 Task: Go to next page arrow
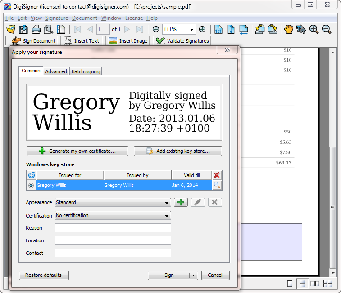click(x=127, y=29)
